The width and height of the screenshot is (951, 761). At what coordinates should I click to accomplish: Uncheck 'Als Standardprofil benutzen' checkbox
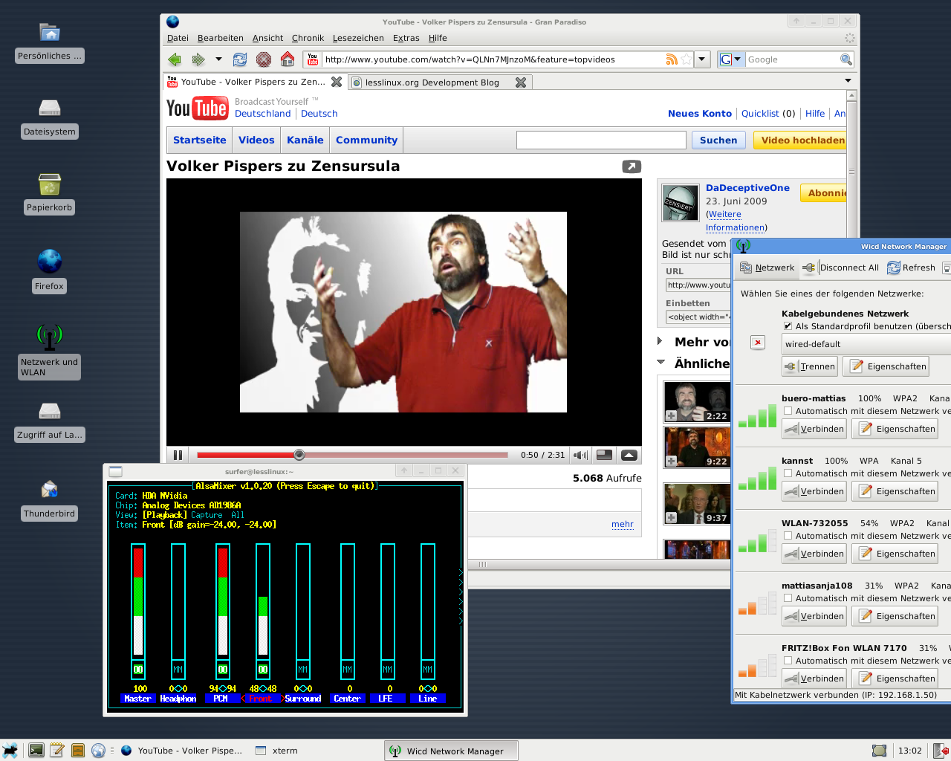[x=788, y=326]
